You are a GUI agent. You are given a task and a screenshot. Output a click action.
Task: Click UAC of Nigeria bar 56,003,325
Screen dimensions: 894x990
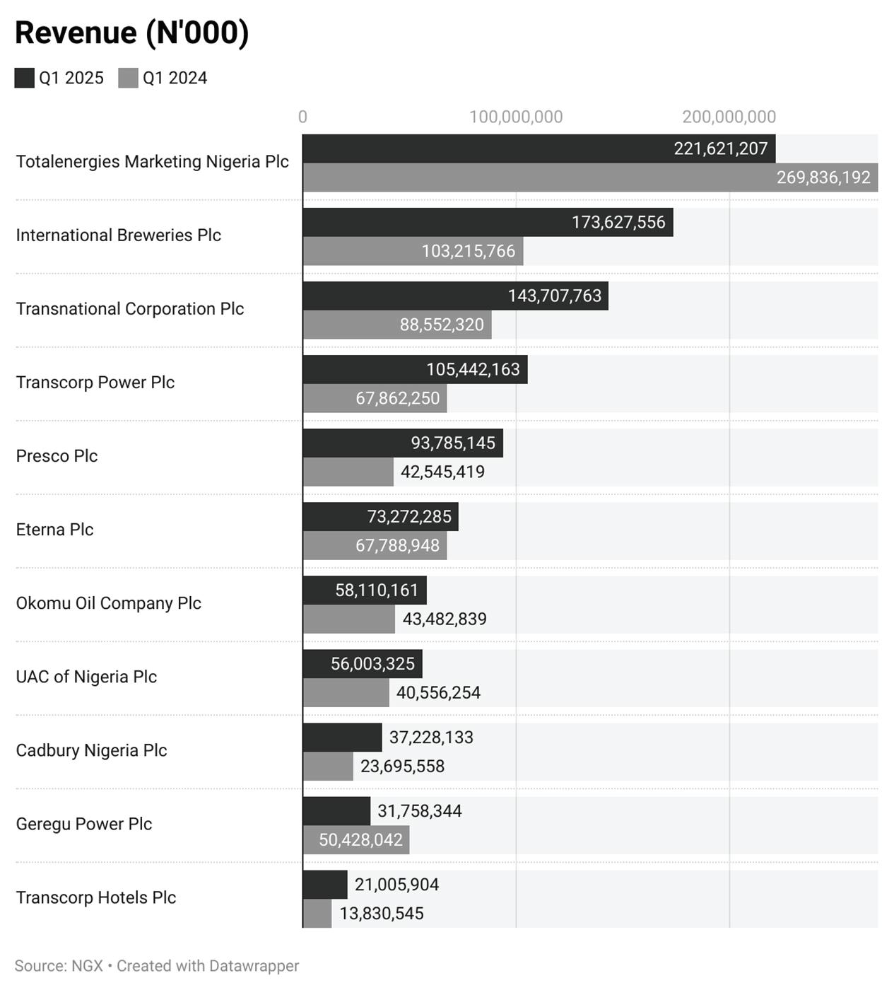tap(363, 664)
